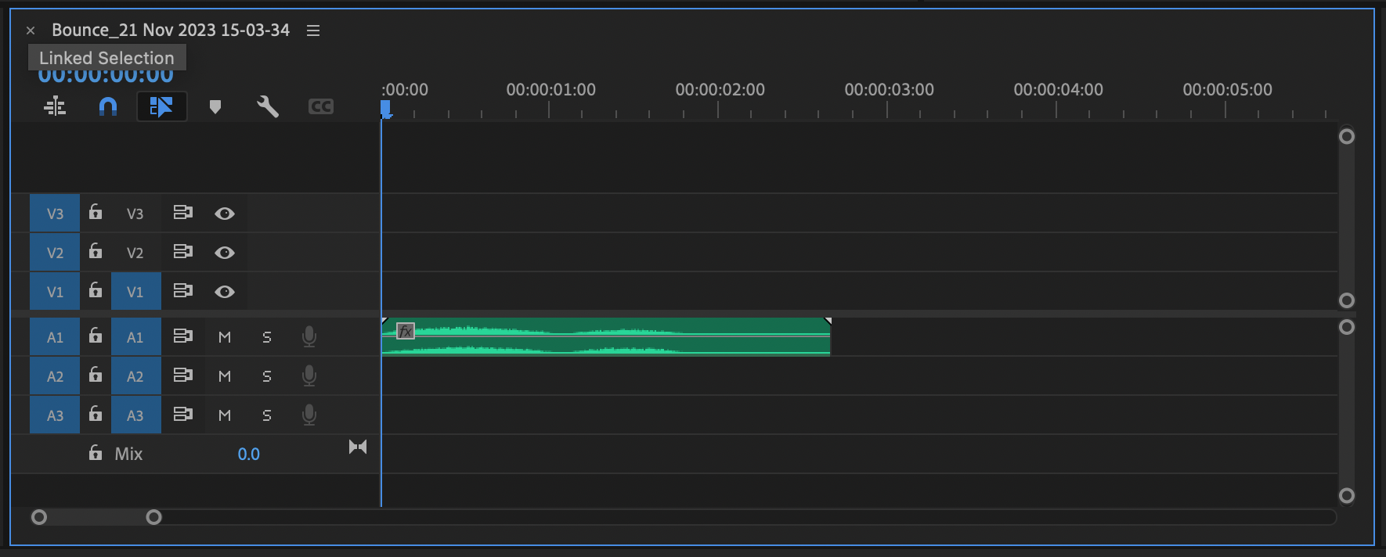Toggle sync lock on track V3
This screenshot has width=1386, height=557.
pyautogui.click(x=182, y=213)
